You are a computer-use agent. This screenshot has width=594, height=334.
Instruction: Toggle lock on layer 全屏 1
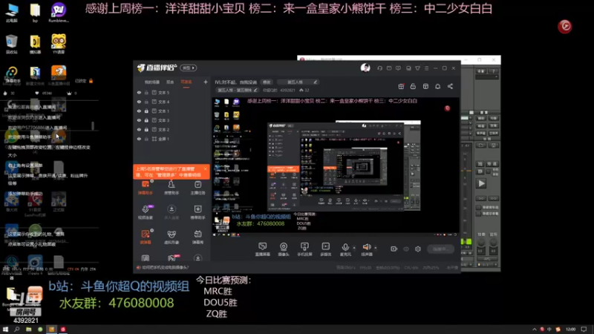coord(146,139)
